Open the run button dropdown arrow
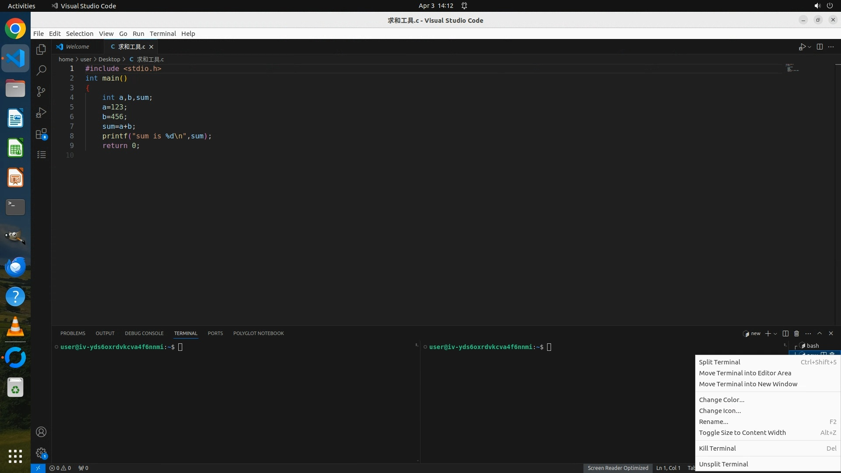This screenshot has width=841, height=473. (x=809, y=47)
